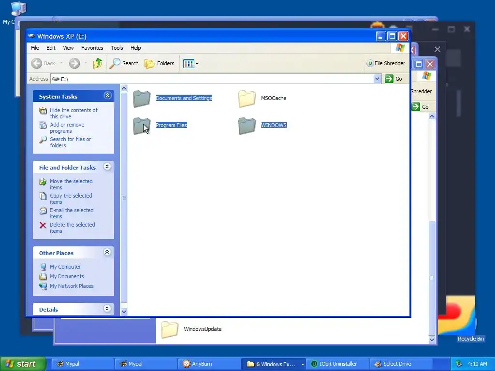The height and width of the screenshot is (371, 495).
Task: Go up one folder level
Action: click(x=98, y=63)
